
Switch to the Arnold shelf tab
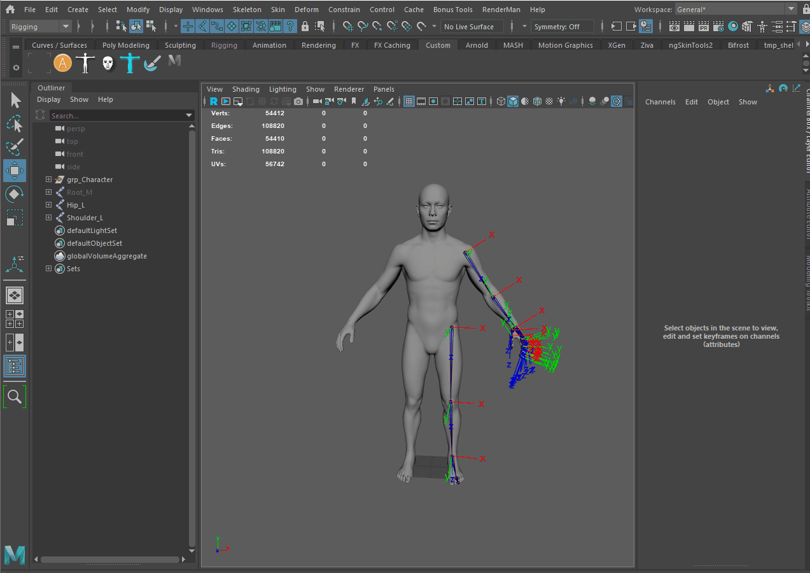[477, 45]
